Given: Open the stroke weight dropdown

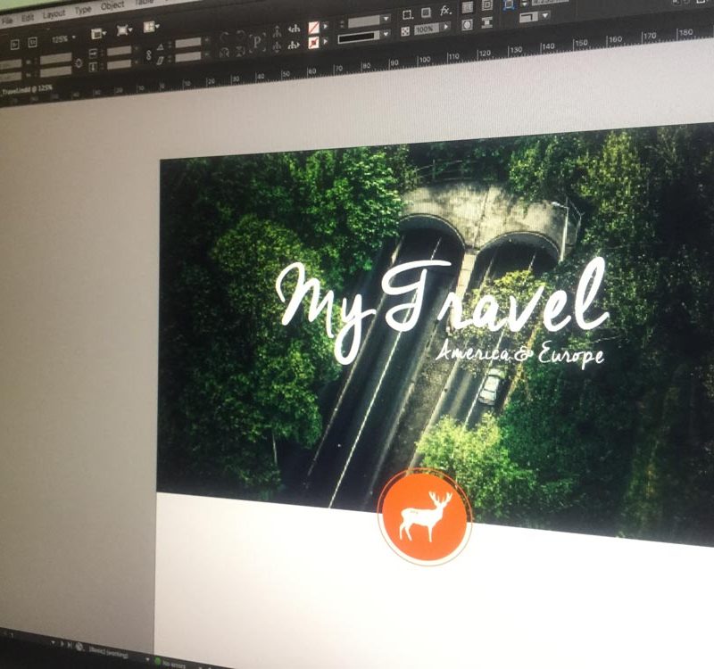Looking at the screenshot, I should (386, 19).
